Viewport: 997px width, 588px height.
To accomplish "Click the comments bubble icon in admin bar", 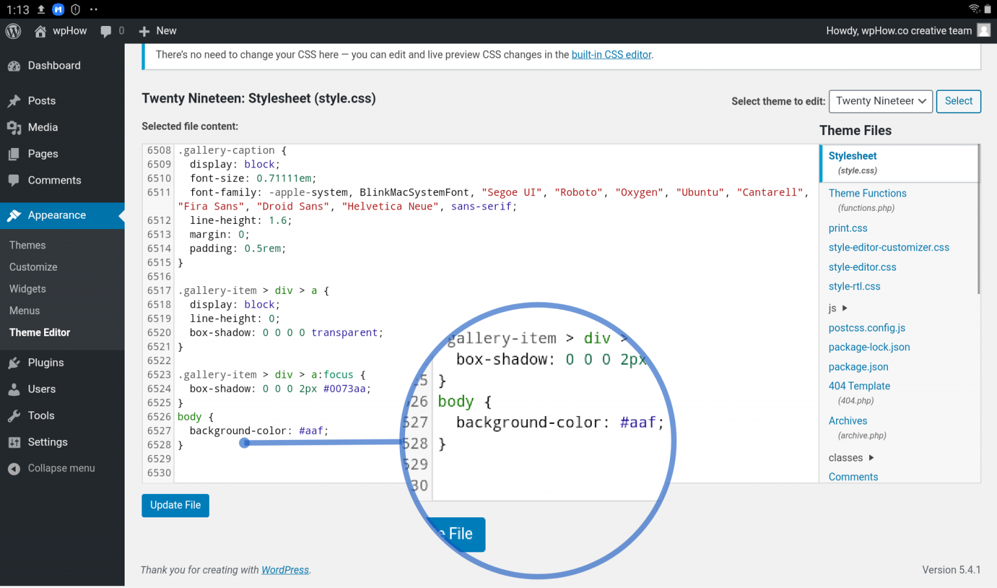I will click(x=106, y=31).
